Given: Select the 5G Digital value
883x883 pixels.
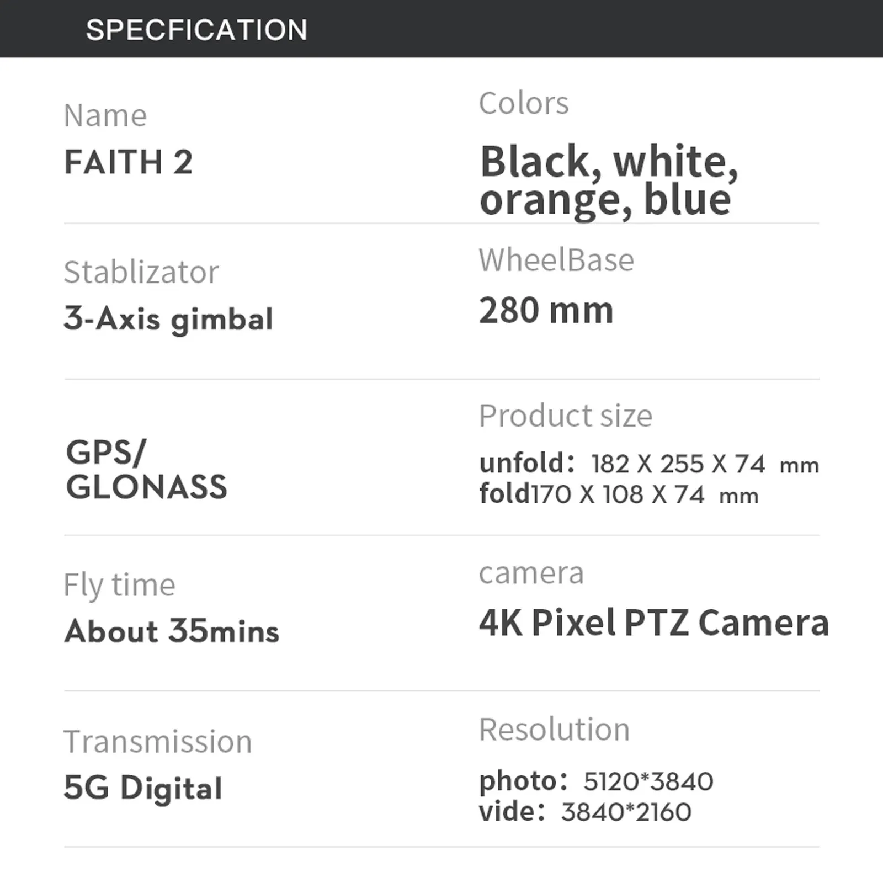Looking at the screenshot, I should pos(143,788).
